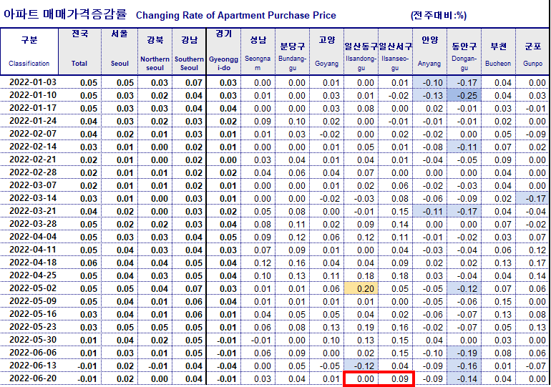Select the Dongan-gu column header
This screenshot has height=387, width=551.
(x=464, y=52)
